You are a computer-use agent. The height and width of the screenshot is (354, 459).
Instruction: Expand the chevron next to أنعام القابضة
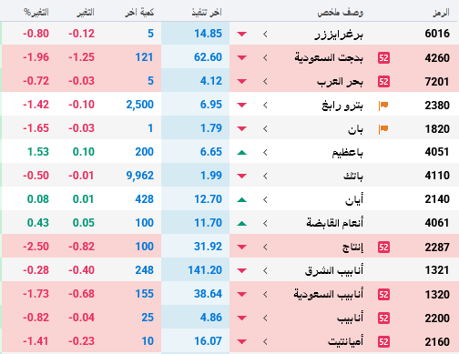tap(265, 223)
